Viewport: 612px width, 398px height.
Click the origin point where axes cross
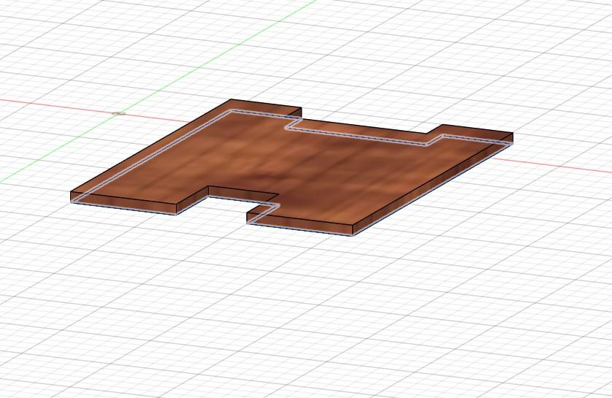pos(119,113)
